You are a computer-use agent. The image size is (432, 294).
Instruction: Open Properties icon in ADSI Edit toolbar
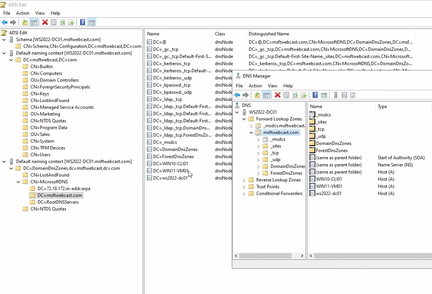tap(54, 22)
